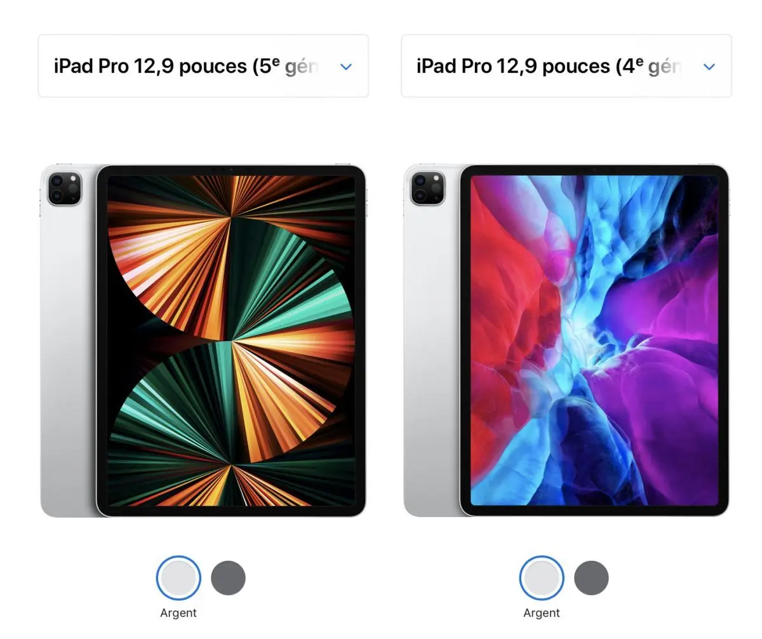Choose the silver swatch under the 4th gen iPad

pos(542,578)
